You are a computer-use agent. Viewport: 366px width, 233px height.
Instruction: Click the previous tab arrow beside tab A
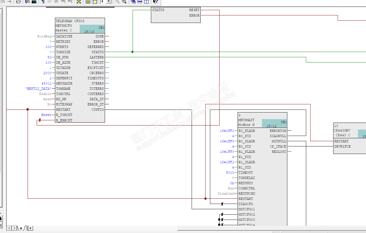(x=9, y=228)
